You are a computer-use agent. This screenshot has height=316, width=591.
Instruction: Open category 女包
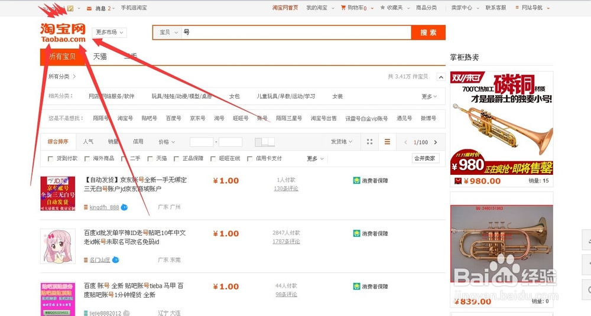click(x=234, y=96)
